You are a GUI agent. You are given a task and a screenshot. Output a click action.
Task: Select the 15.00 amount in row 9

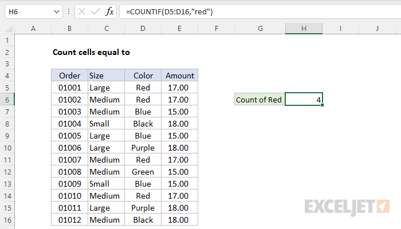[x=179, y=136]
